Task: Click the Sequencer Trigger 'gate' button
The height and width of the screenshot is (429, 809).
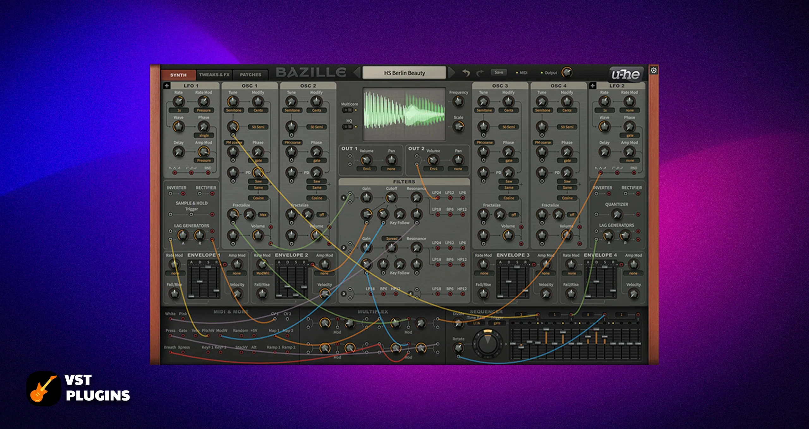Action: [x=496, y=323]
